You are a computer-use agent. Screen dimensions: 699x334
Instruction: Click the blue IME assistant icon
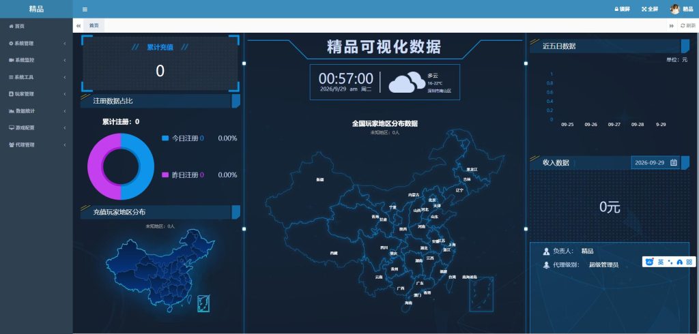(680, 262)
